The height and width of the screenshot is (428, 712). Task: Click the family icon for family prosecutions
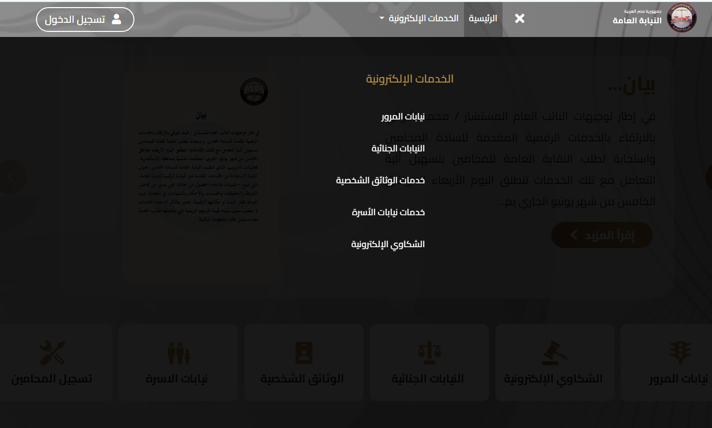pyautogui.click(x=178, y=353)
